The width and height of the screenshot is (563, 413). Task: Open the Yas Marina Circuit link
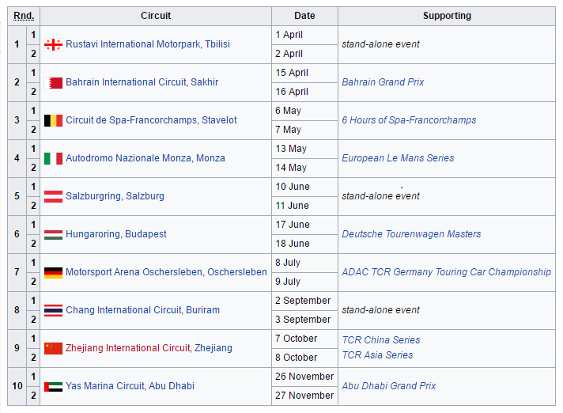tap(105, 386)
